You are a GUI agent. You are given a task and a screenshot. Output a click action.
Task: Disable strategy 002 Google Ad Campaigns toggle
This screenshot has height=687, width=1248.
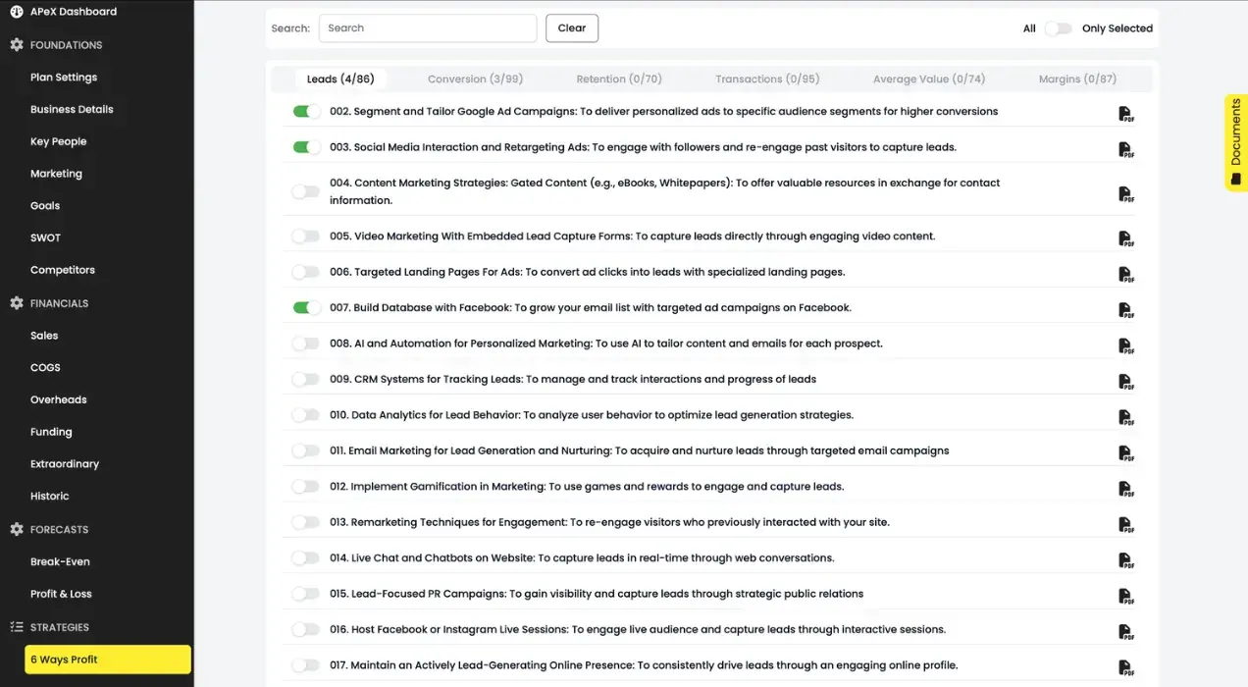pos(306,112)
